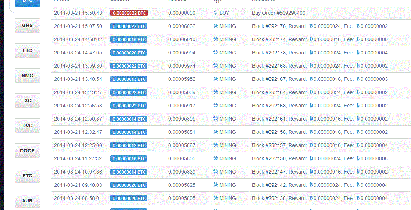Click the mining icon for block #292147 row
The width and height of the screenshot is (411, 210).
point(216,171)
